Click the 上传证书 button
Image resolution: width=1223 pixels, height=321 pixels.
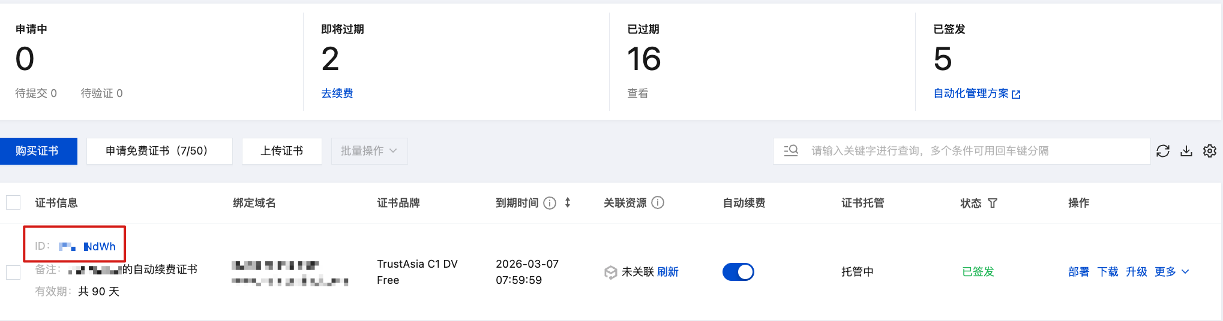281,151
